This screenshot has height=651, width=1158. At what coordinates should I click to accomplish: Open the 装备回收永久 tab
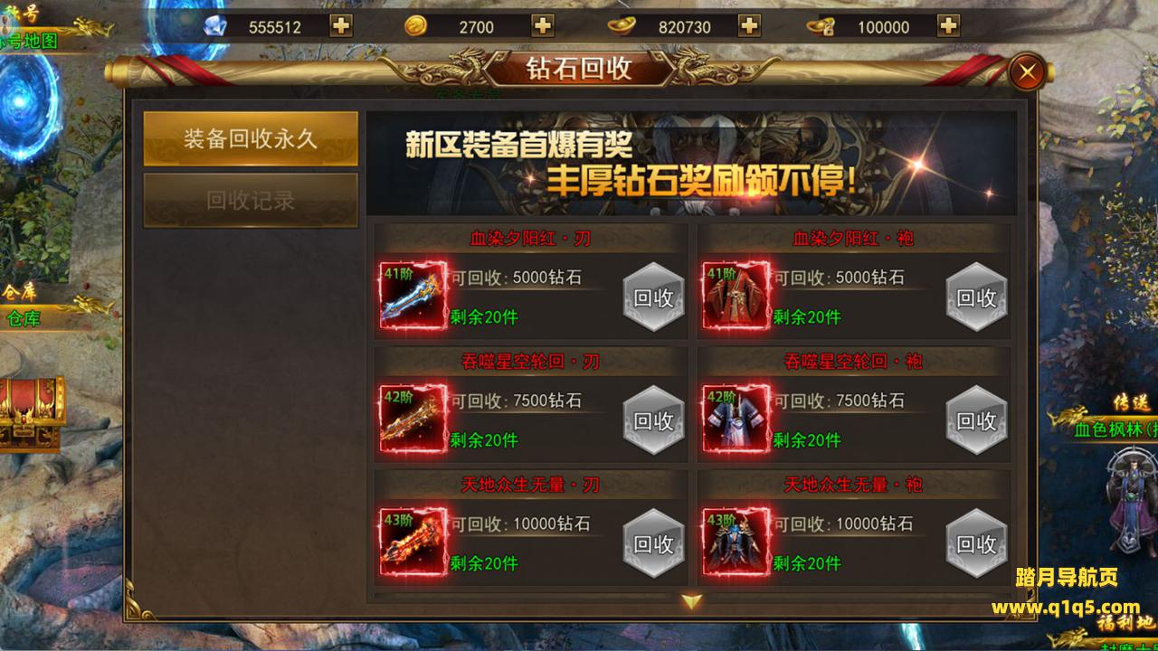click(251, 139)
